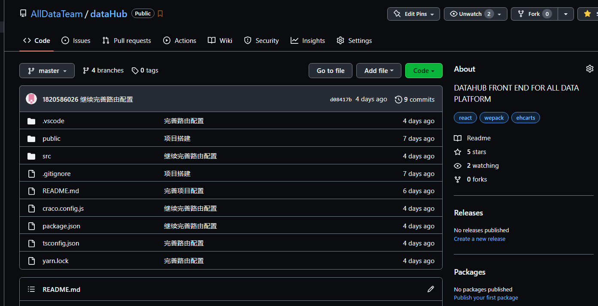Star the repository with the star button
The width and height of the screenshot is (598, 306).
[588, 14]
